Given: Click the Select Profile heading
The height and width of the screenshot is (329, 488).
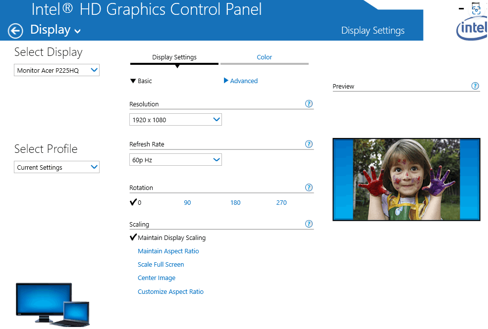Looking at the screenshot, I should pyautogui.click(x=46, y=149).
